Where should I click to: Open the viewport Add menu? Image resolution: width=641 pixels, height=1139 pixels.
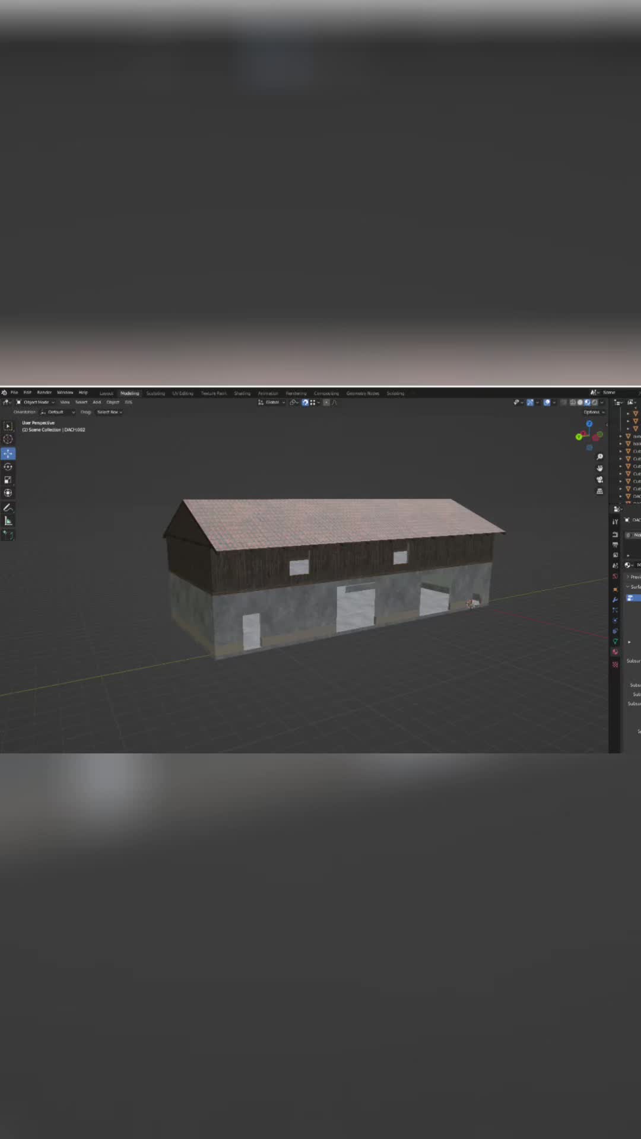97,402
